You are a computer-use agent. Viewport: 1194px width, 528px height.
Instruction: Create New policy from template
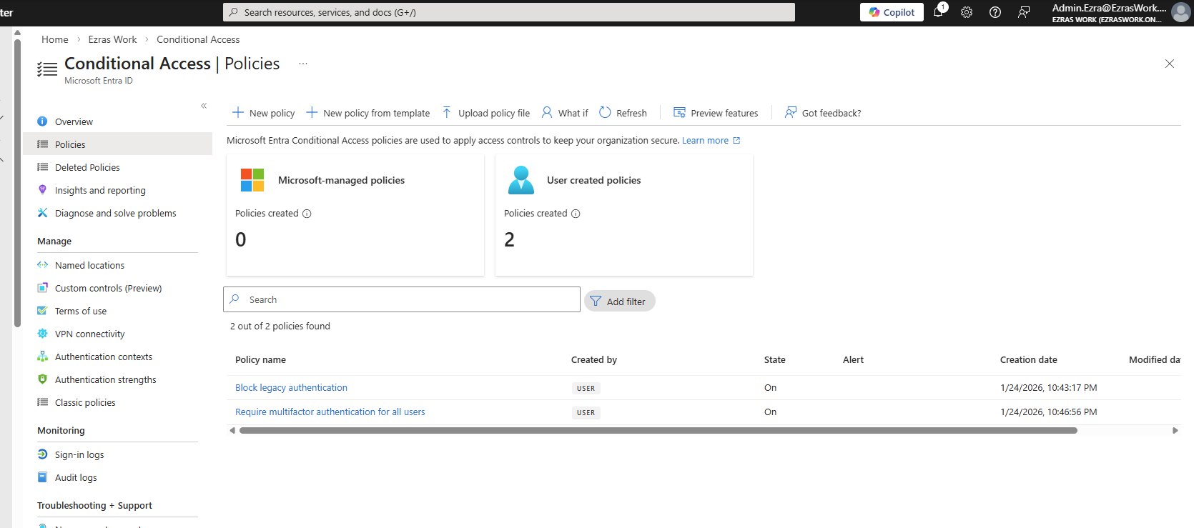click(x=368, y=113)
